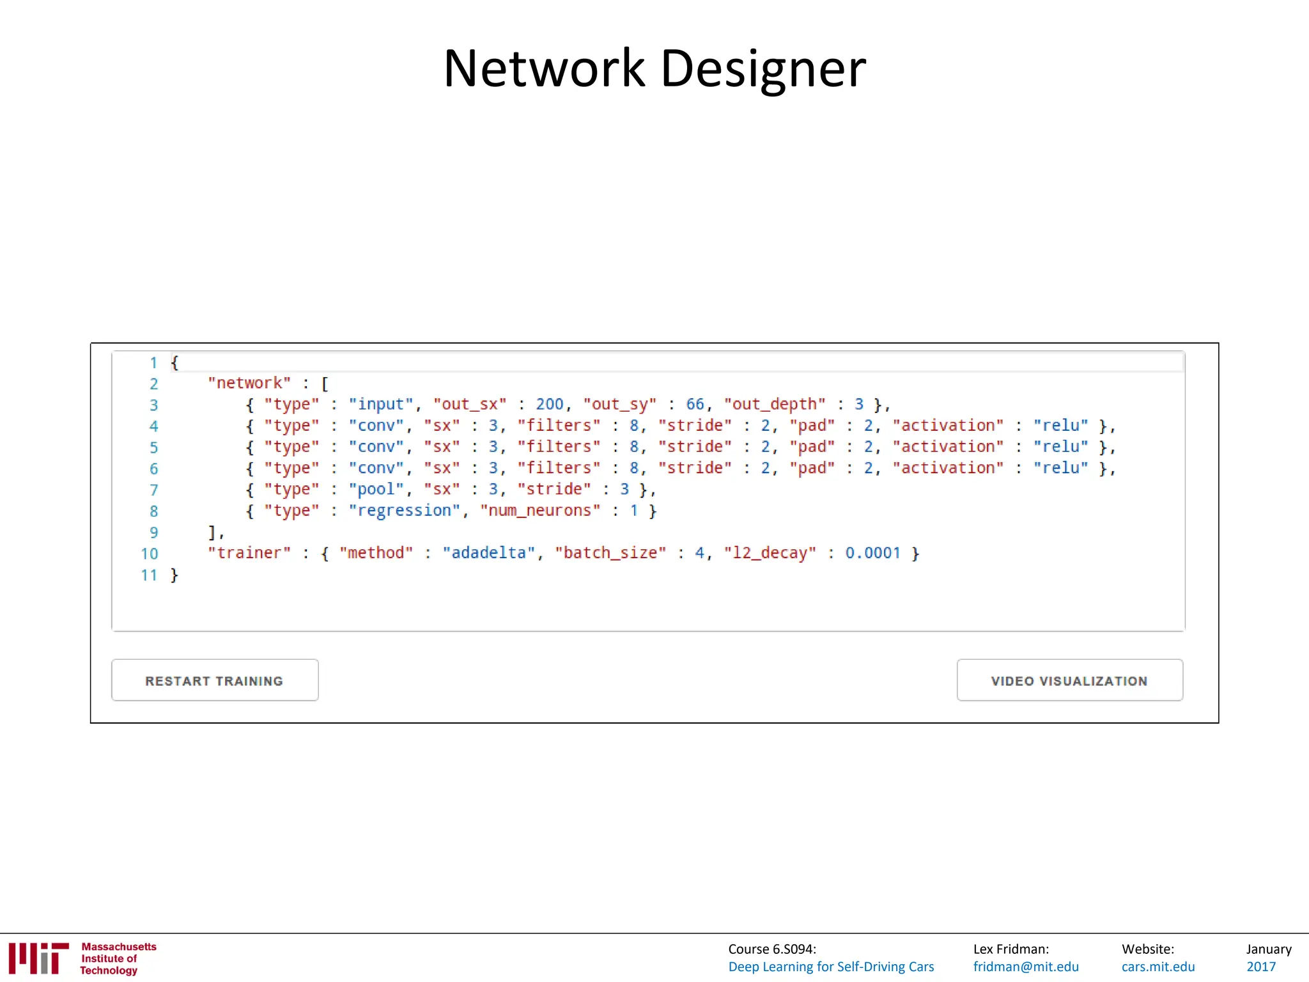Click line number 10 in editor gutter
The height and width of the screenshot is (982, 1309).
pos(150,554)
